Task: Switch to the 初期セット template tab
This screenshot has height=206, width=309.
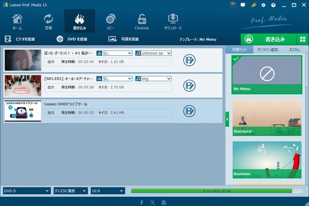Action: coord(239,49)
